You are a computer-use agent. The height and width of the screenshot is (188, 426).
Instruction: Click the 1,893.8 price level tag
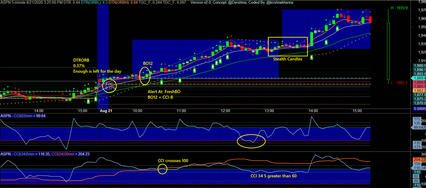420,74
